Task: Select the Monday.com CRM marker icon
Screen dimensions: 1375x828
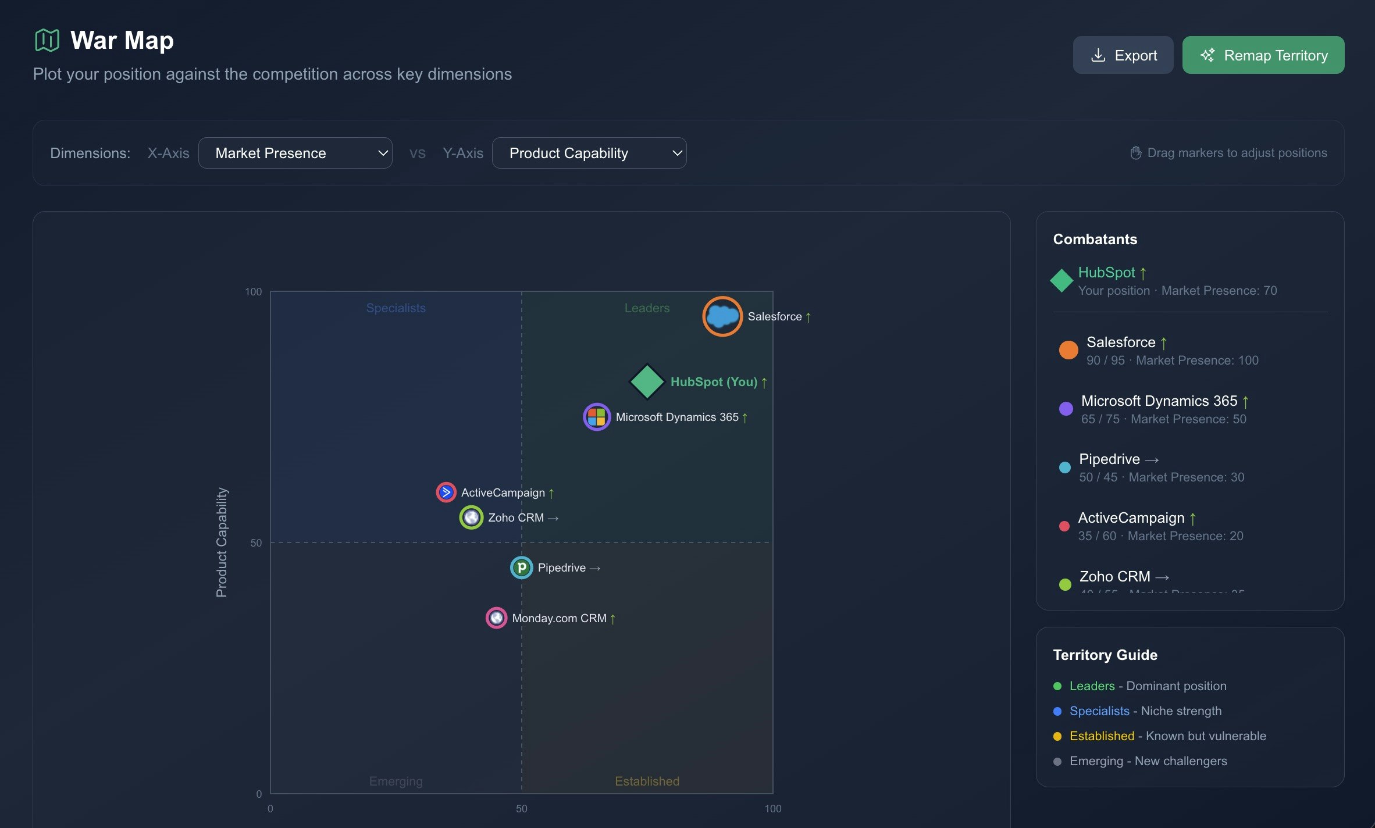Action: tap(496, 618)
